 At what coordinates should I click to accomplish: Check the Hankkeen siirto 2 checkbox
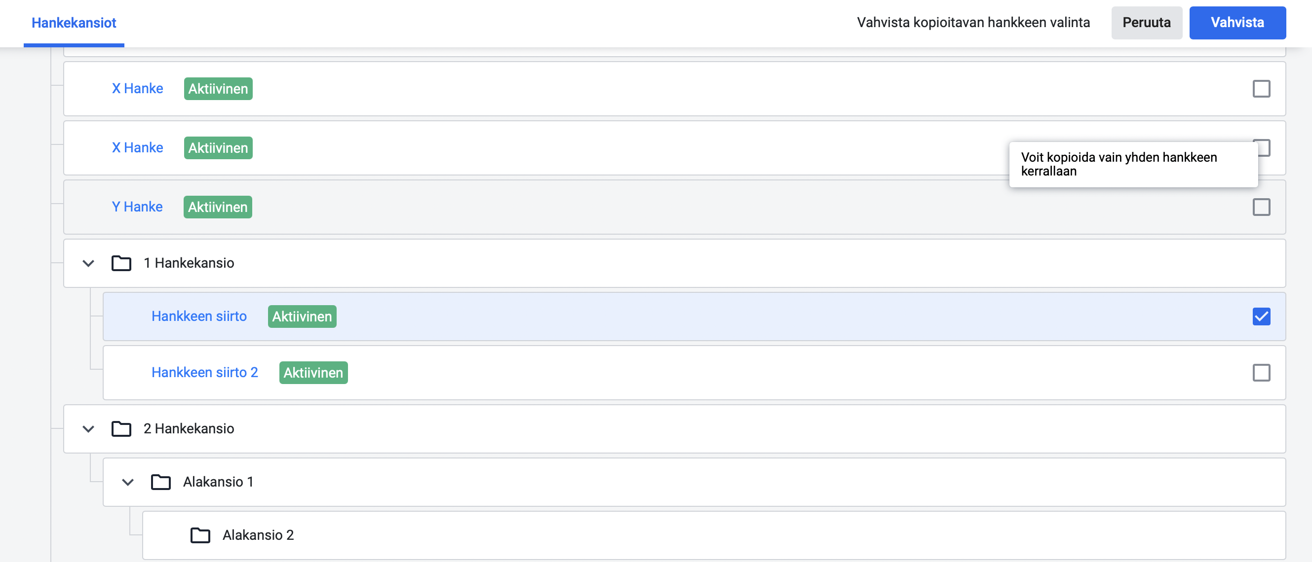click(x=1261, y=373)
